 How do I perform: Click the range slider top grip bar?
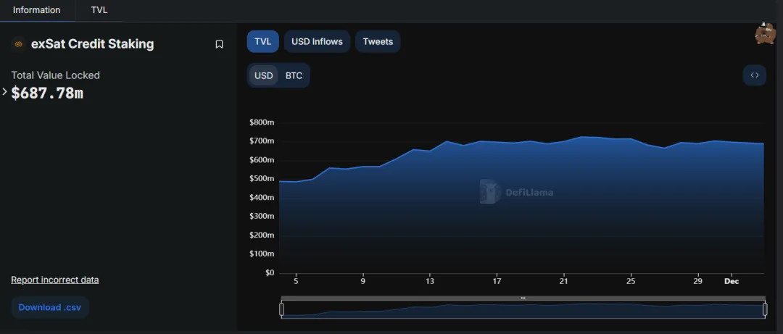click(x=523, y=298)
